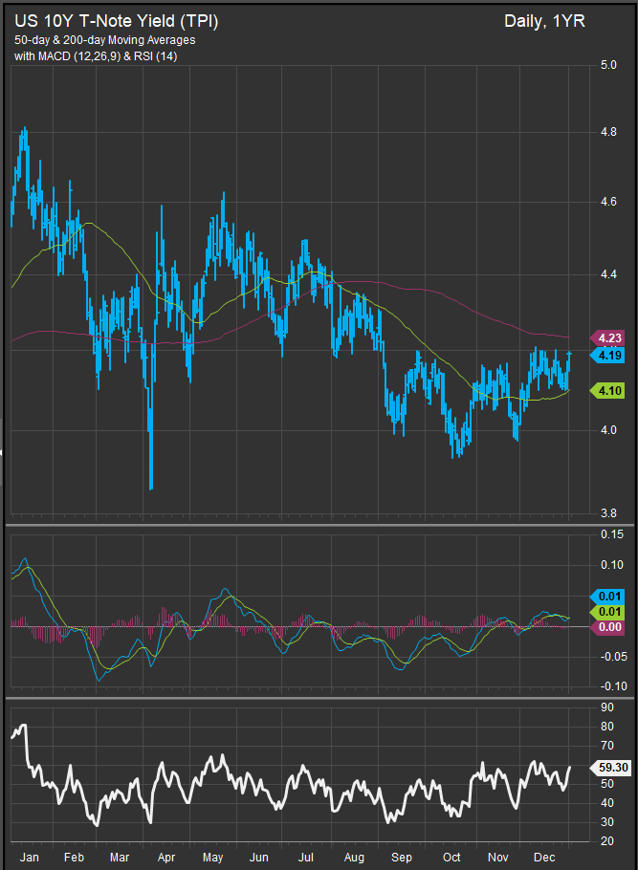Click the 5.0 mark on the yield axis
The width and height of the screenshot is (638, 870).
(607, 65)
